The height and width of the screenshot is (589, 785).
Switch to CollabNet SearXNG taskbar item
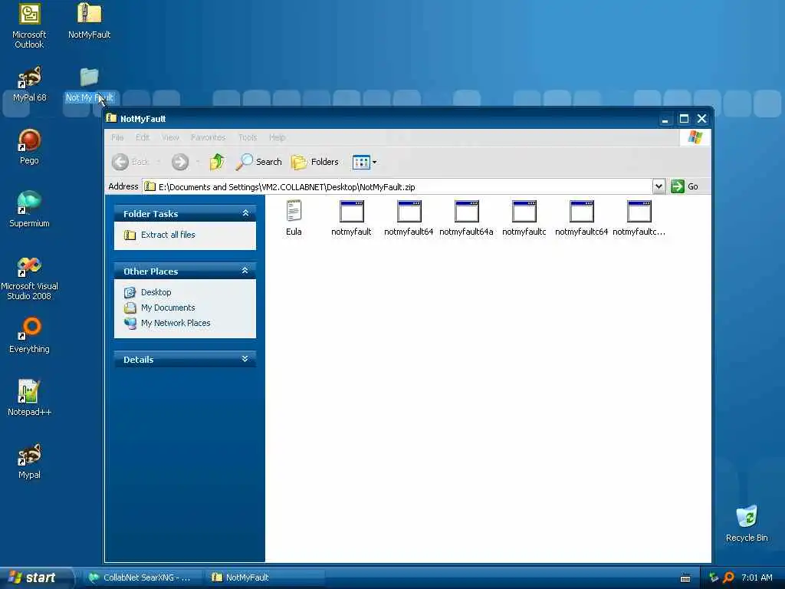pyautogui.click(x=142, y=577)
